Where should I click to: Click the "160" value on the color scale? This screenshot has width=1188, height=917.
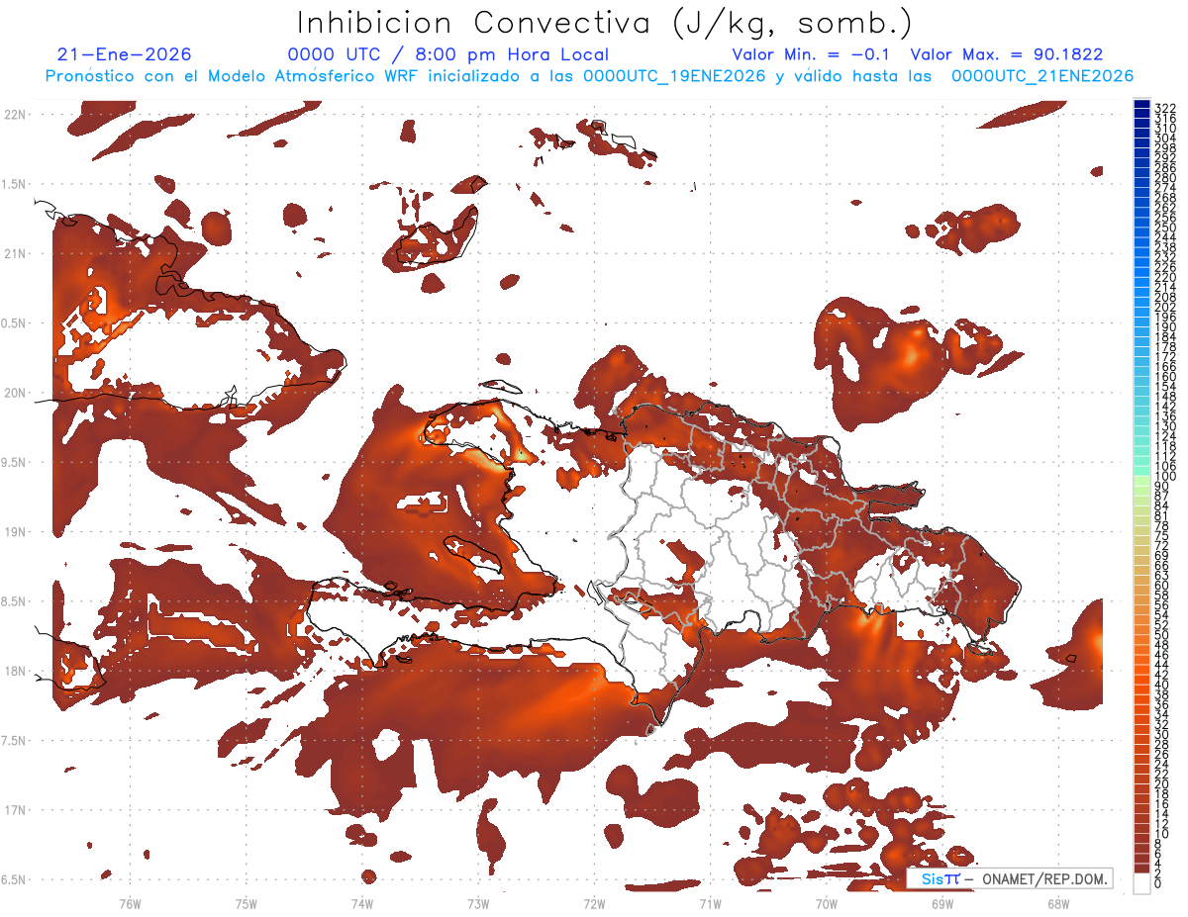(x=1164, y=377)
